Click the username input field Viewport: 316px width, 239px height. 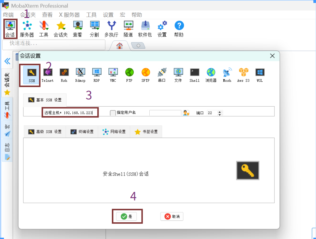[x=165, y=113]
